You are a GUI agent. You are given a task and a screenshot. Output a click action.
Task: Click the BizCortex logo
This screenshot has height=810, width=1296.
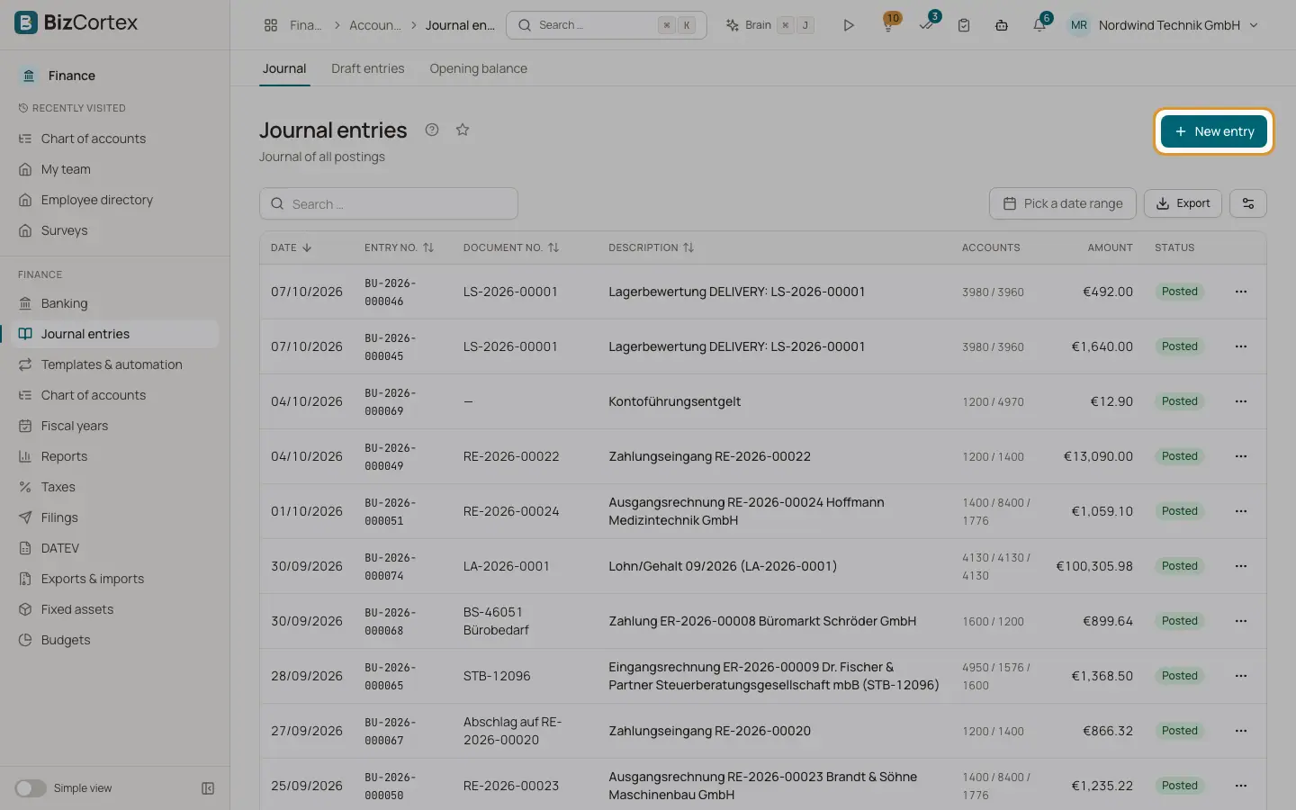[x=76, y=22]
